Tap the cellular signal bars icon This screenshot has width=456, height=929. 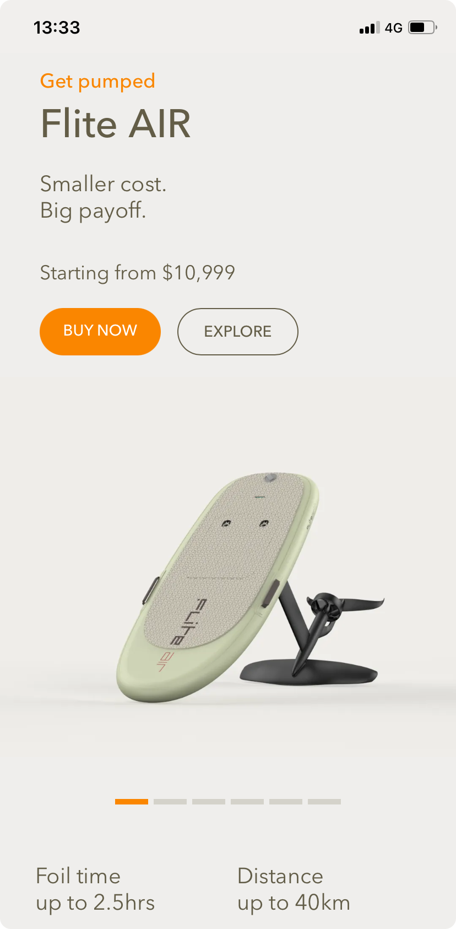tap(370, 28)
